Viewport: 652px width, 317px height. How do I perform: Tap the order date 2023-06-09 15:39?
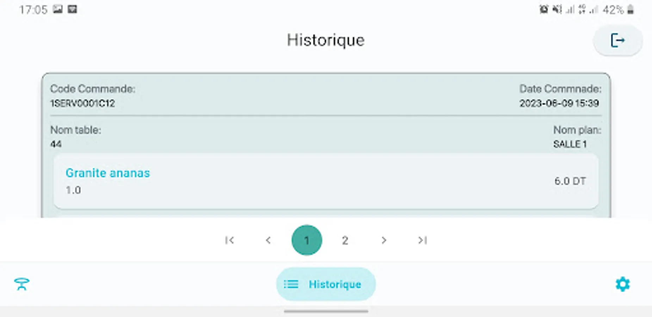[559, 103]
